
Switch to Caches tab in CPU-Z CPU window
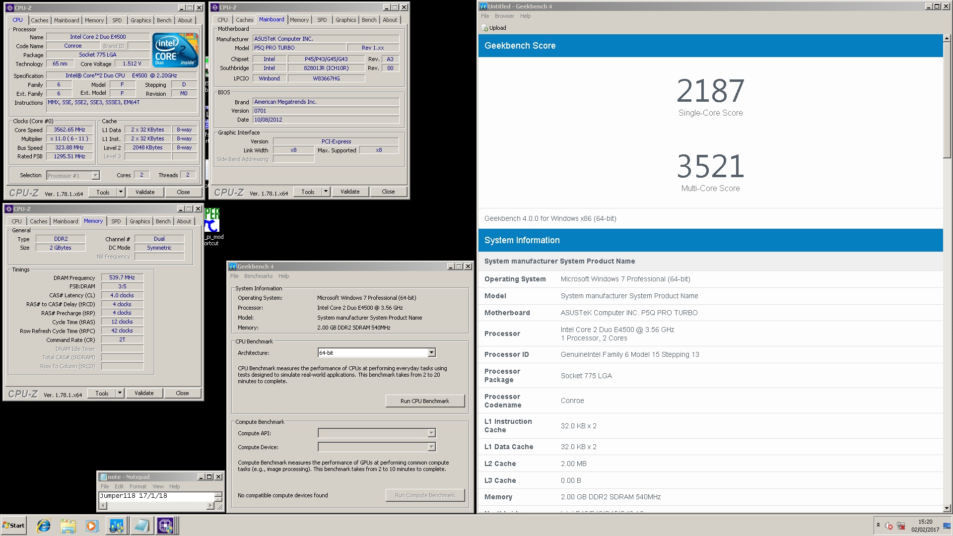(x=40, y=20)
